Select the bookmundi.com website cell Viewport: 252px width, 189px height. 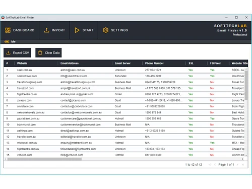[x=26, y=124]
